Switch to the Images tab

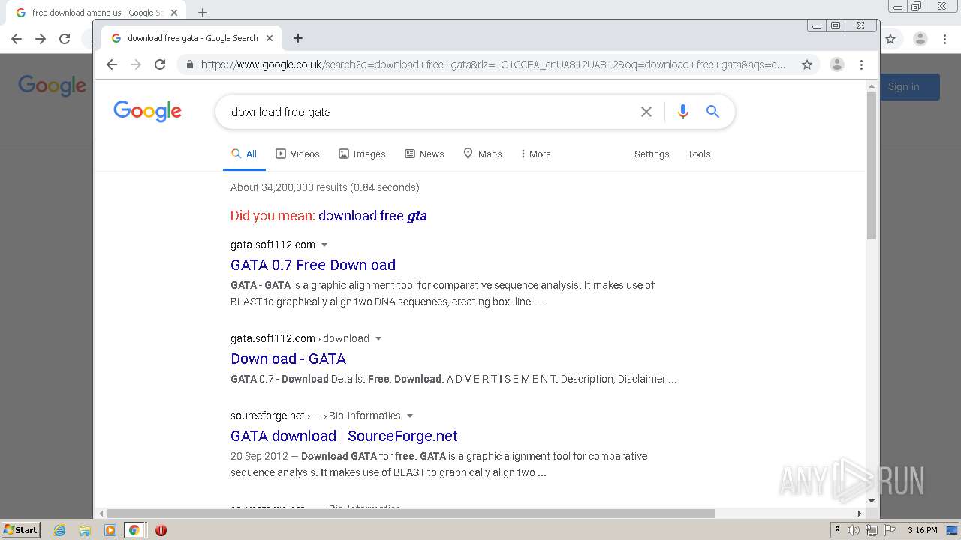click(362, 154)
